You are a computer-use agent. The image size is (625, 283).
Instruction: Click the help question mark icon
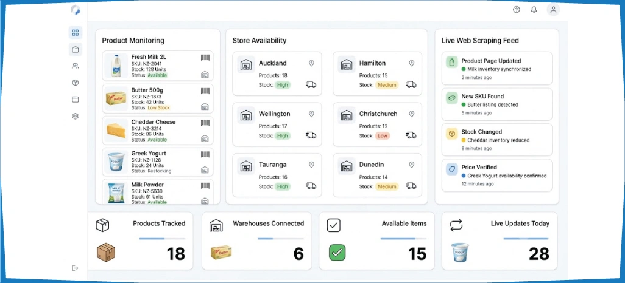pos(516,10)
